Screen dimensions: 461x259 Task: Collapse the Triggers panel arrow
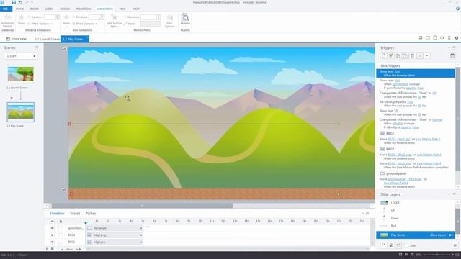tap(449, 47)
